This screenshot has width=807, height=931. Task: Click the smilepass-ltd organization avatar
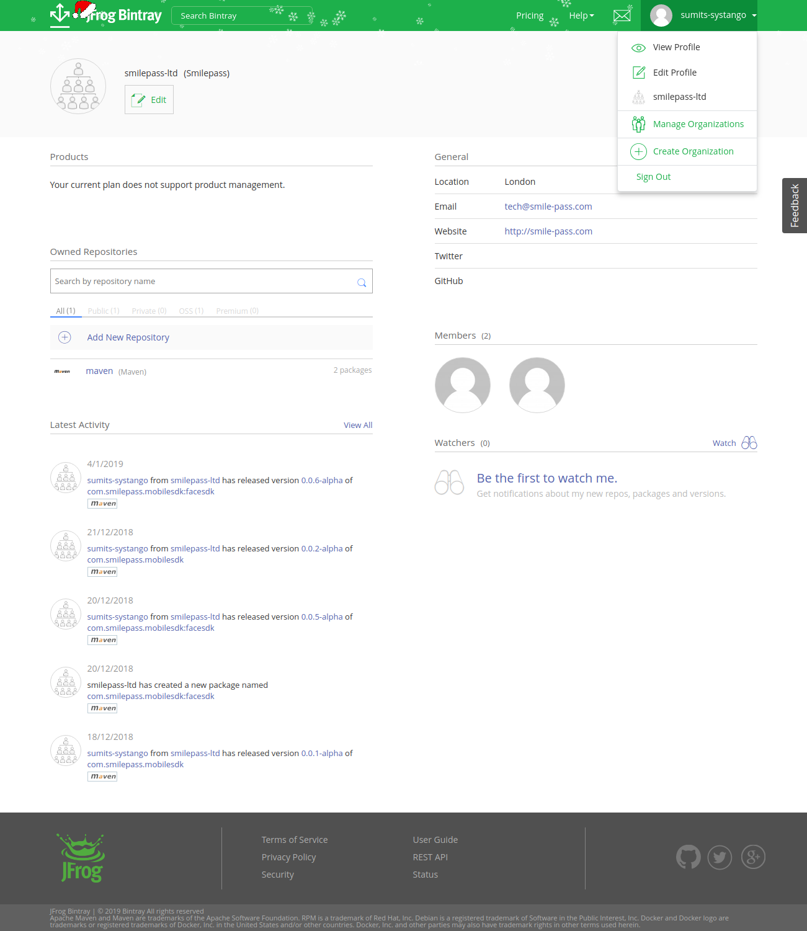pos(78,86)
